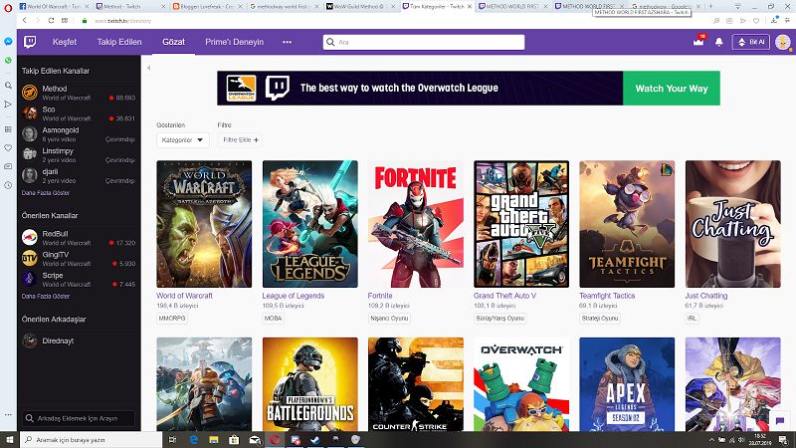Image resolution: width=796 pixels, height=448 pixels.
Task: Click the RedBull channel avatar
Action: [30, 238]
